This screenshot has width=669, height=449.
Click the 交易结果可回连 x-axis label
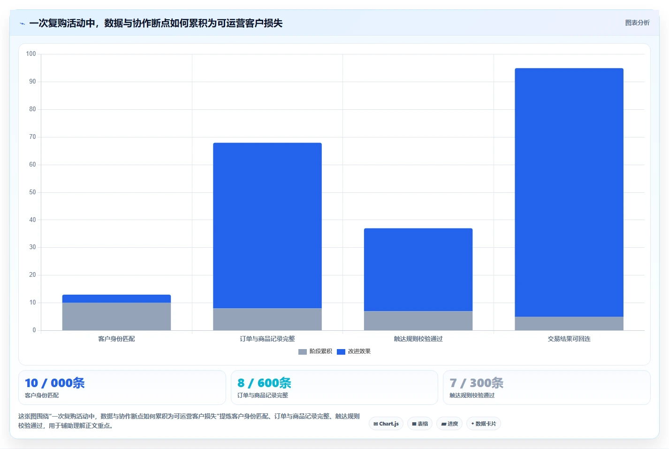click(569, 339)
